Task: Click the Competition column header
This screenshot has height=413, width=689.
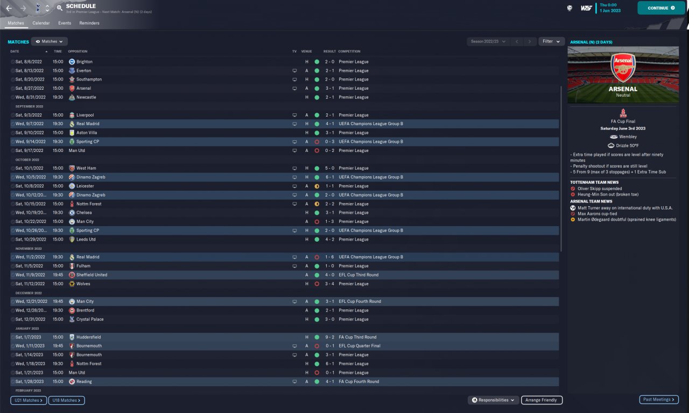Action: pos(349,52)
